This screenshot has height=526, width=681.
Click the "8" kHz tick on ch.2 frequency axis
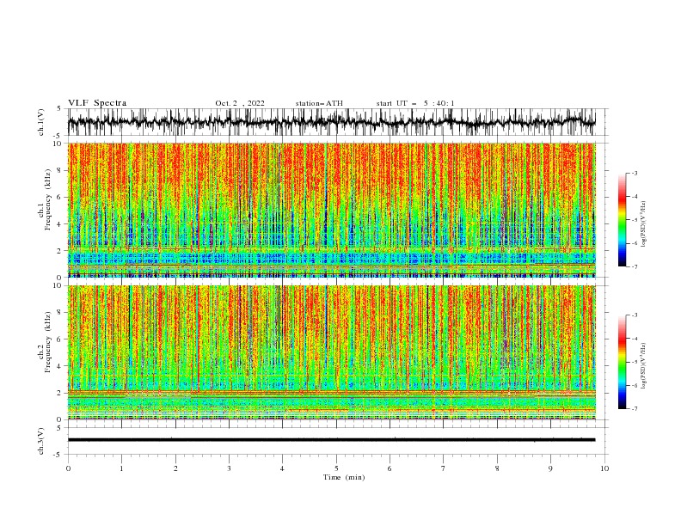pyautogui.click(x=60, y=313)
